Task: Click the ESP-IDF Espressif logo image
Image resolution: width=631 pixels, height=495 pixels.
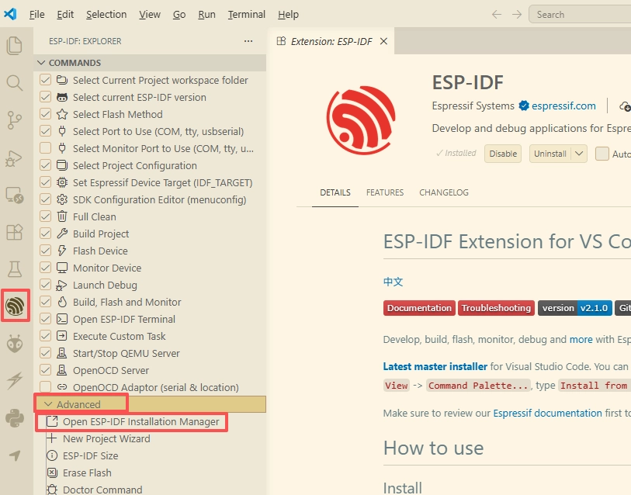Action: coord(361,120)
